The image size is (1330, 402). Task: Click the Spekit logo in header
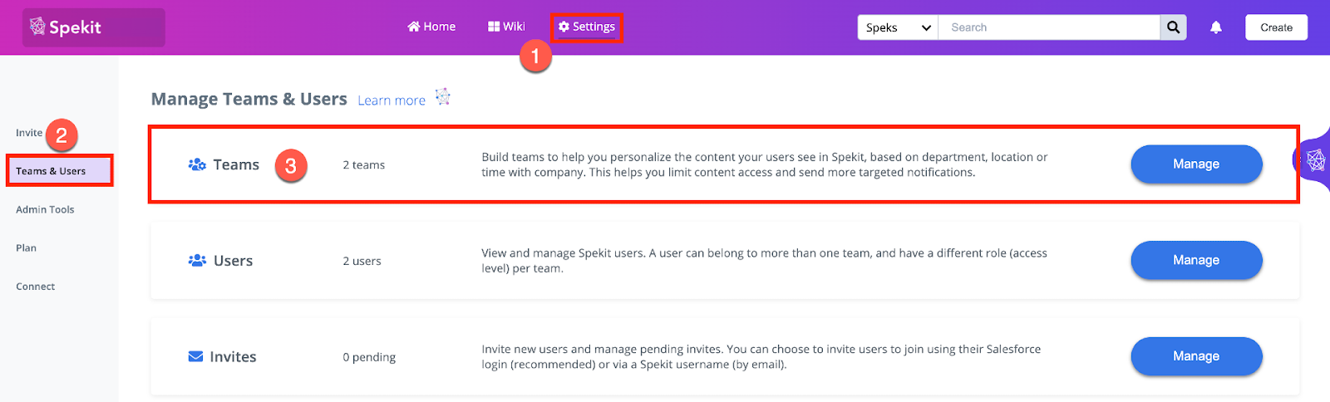click(66, 27)
